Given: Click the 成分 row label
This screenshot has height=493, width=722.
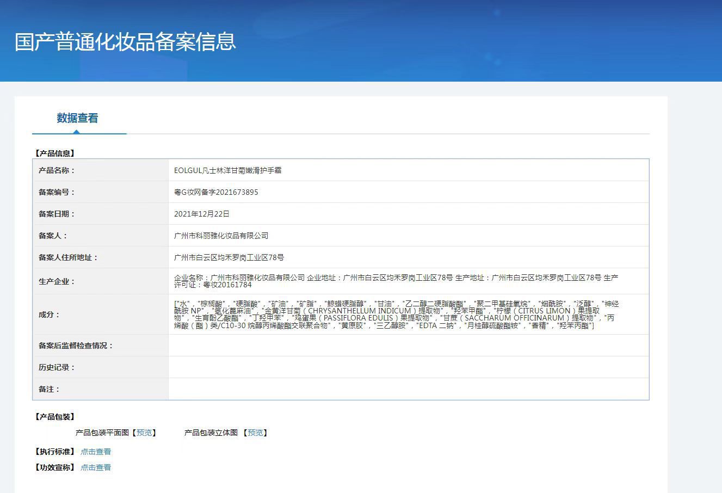Looking at the screenshot, I should pos(49,315).
